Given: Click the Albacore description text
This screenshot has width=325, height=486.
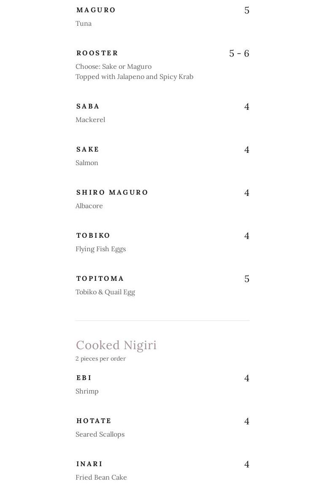Looking at the screenshot, I should pos(89,206).
